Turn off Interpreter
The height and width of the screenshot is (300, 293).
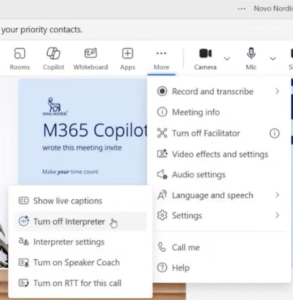81,222
